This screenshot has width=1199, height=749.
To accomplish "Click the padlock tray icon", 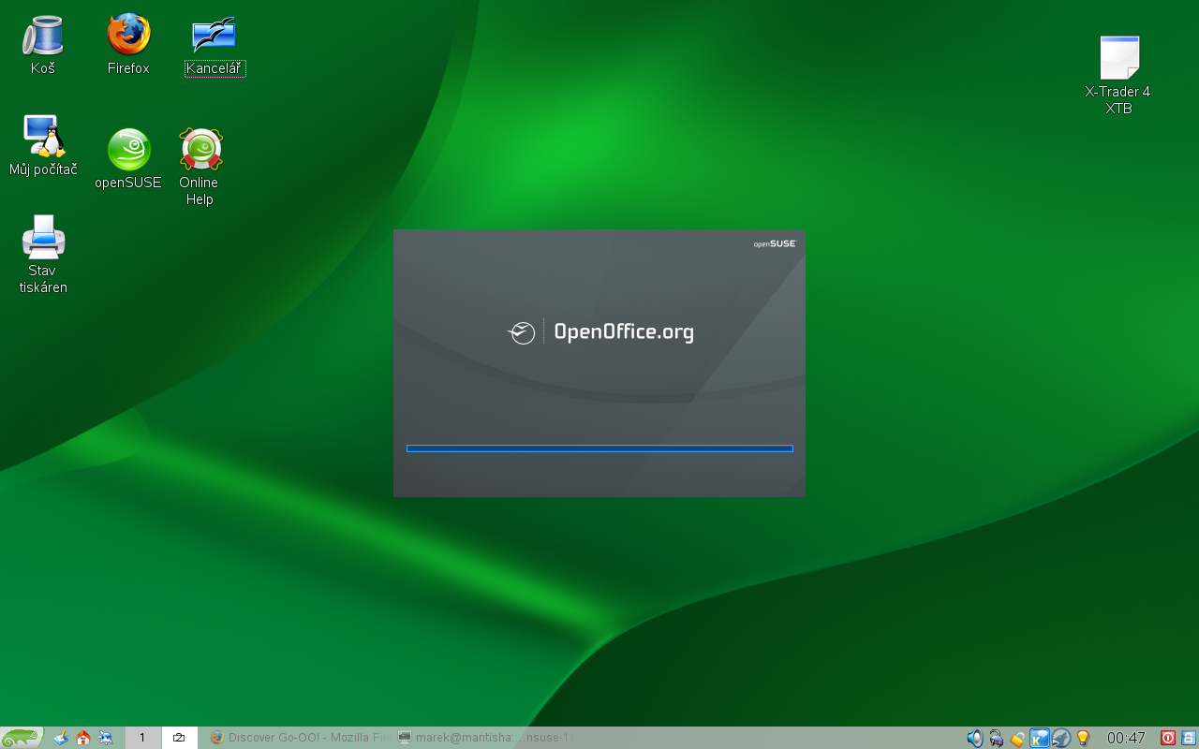I will click(x=1017, y=738).
